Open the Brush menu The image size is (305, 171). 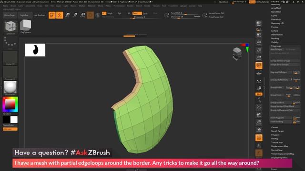click(x=13, y=6)
